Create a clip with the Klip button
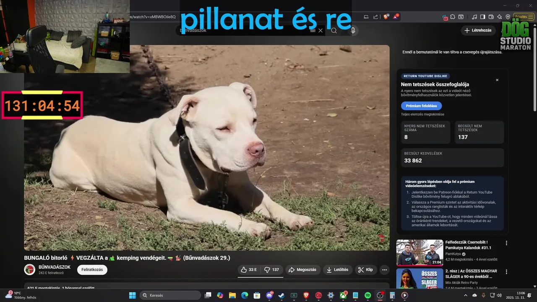The width and height of the screenshot is (537, 302). pyautogui.click(x=366, y=270)
